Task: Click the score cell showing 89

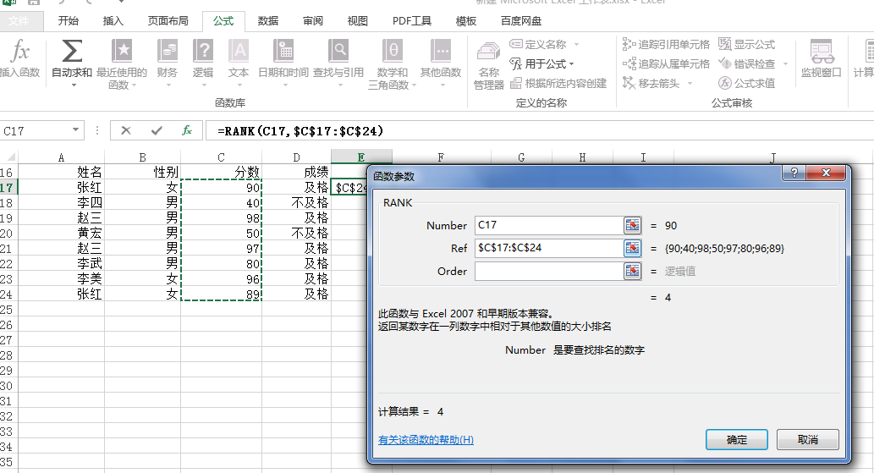Action: (x=222, y=294)
